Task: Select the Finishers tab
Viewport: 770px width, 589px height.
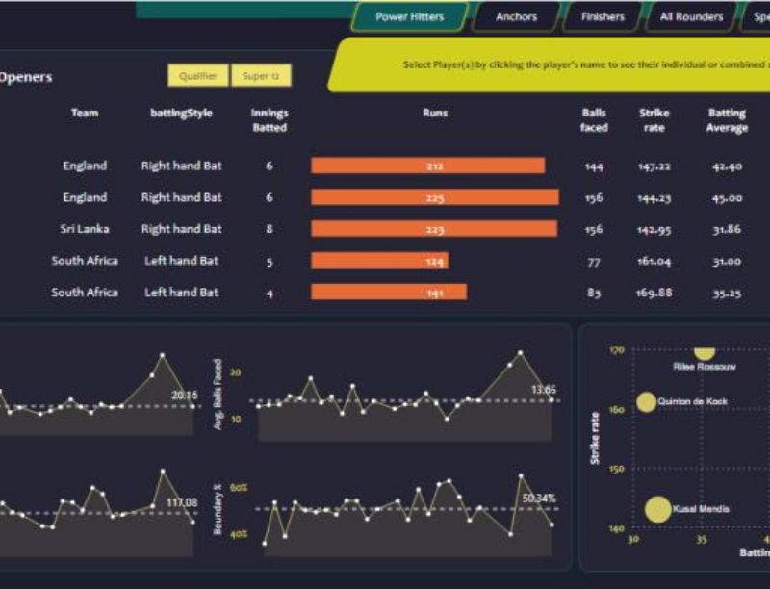Action: (x=603, y=17)
